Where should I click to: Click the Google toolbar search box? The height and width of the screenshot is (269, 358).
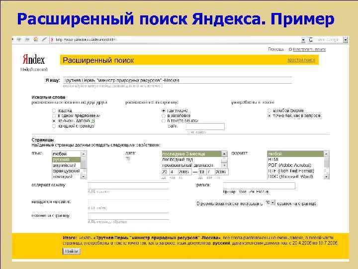(328, 40)
